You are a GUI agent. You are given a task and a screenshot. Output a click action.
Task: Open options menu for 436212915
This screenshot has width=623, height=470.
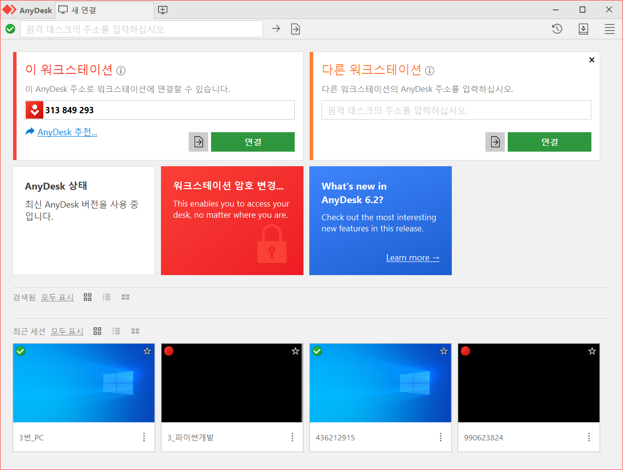(x=441, y=437)
